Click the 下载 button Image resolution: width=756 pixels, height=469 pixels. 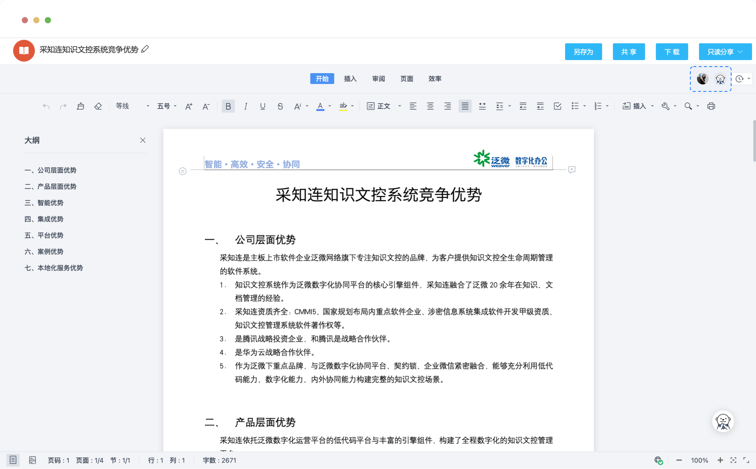point(672,52)
